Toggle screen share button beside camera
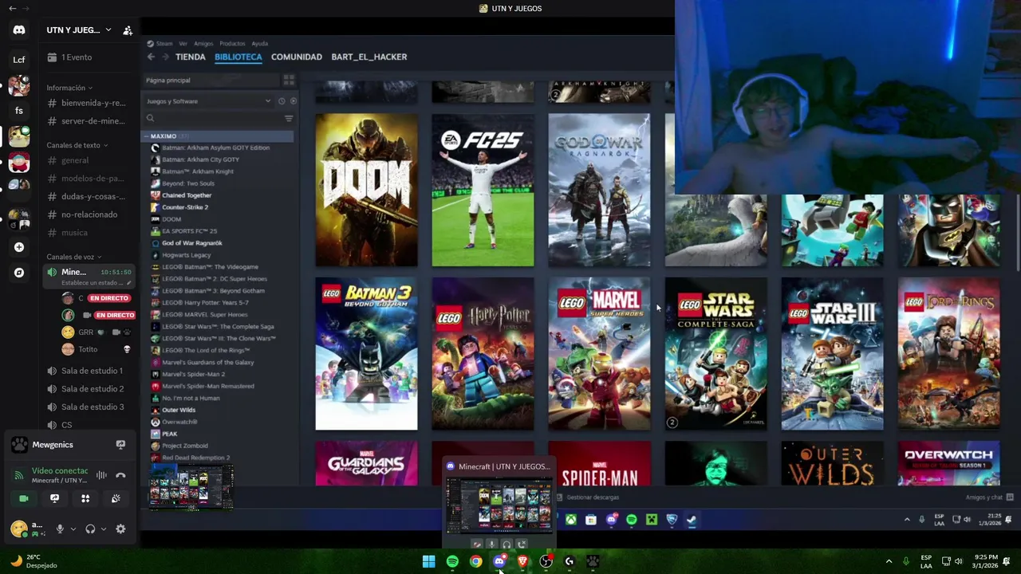The width and height of the screenshot is (1021, 574). 54,498
